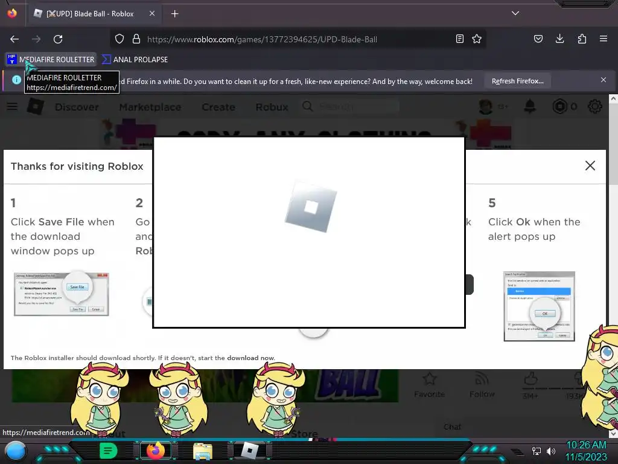This screenshot has width=618, height=464.
Task: Open the Discover page
Action: pos(77,107)
